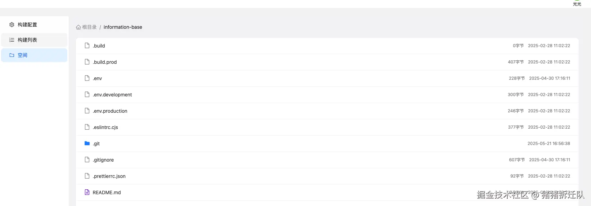
Task: Open the .build.prod file
Action: [x=105, y=62]
